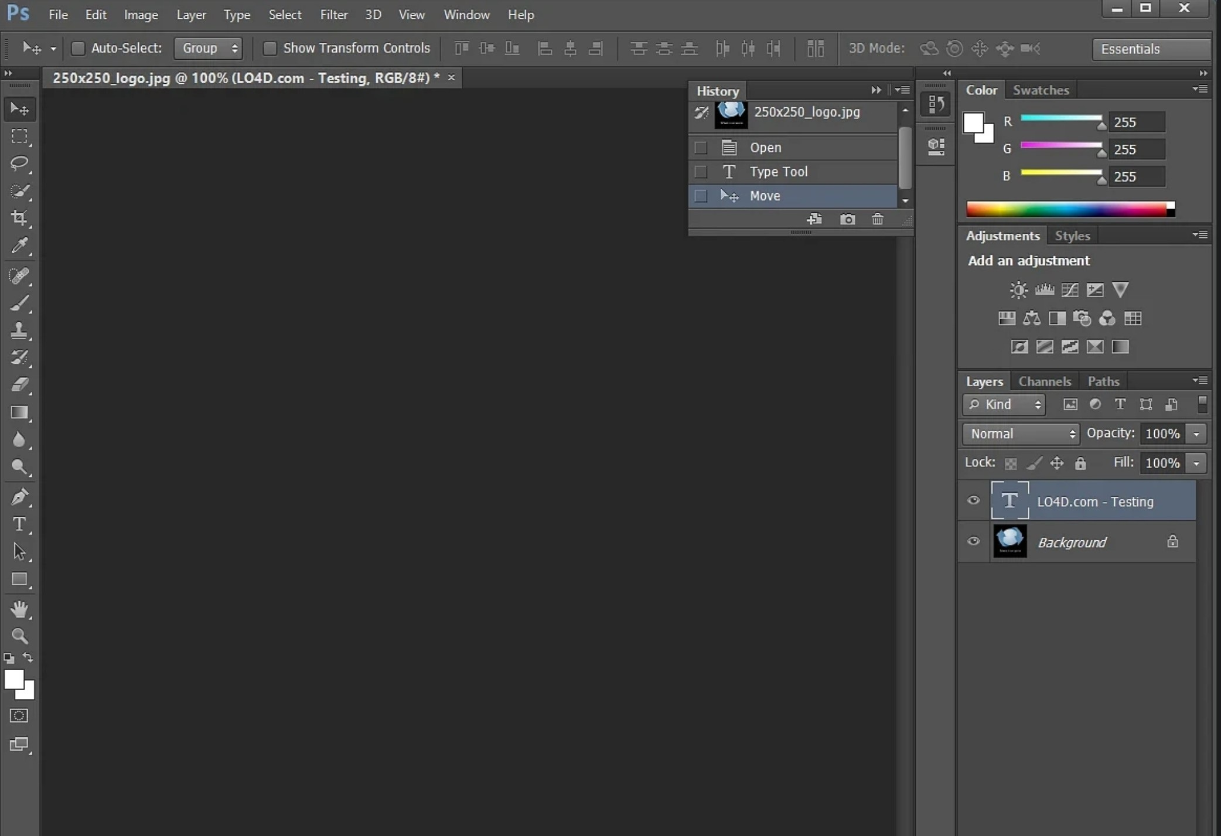This screenshot has height=836, width=1221.
Task: Select the History Brush tool
Action: pyautogui.click(x=19, y=357)
